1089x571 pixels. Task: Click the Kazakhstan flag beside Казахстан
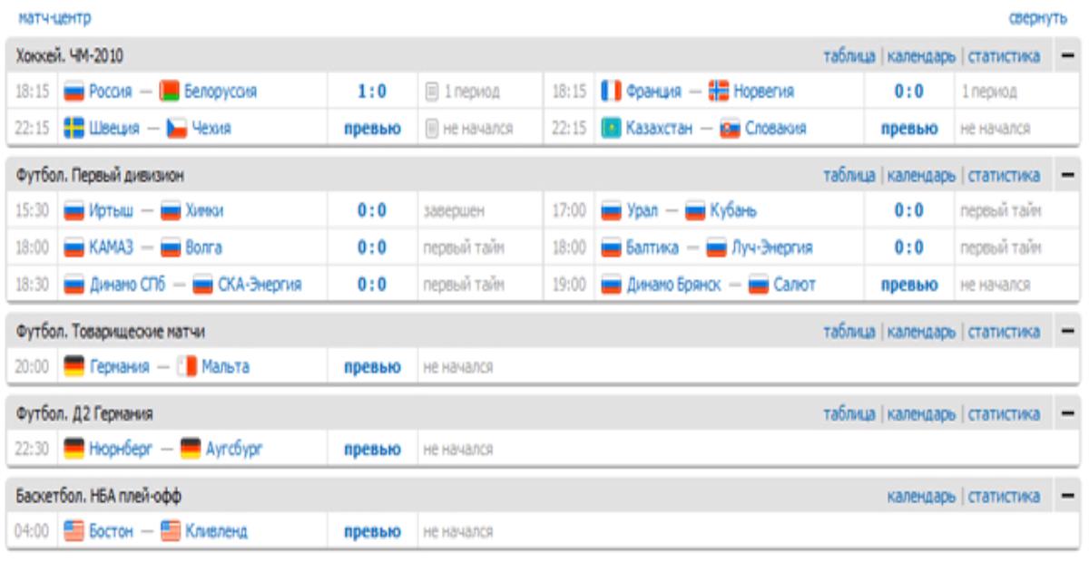click(612, 129)
